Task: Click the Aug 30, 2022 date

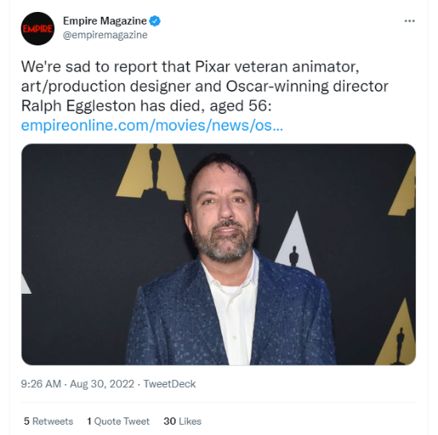Action: pyautogui.click(x=102, y=384)
